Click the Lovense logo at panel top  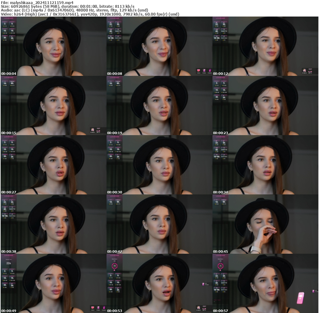pos(8,19)
